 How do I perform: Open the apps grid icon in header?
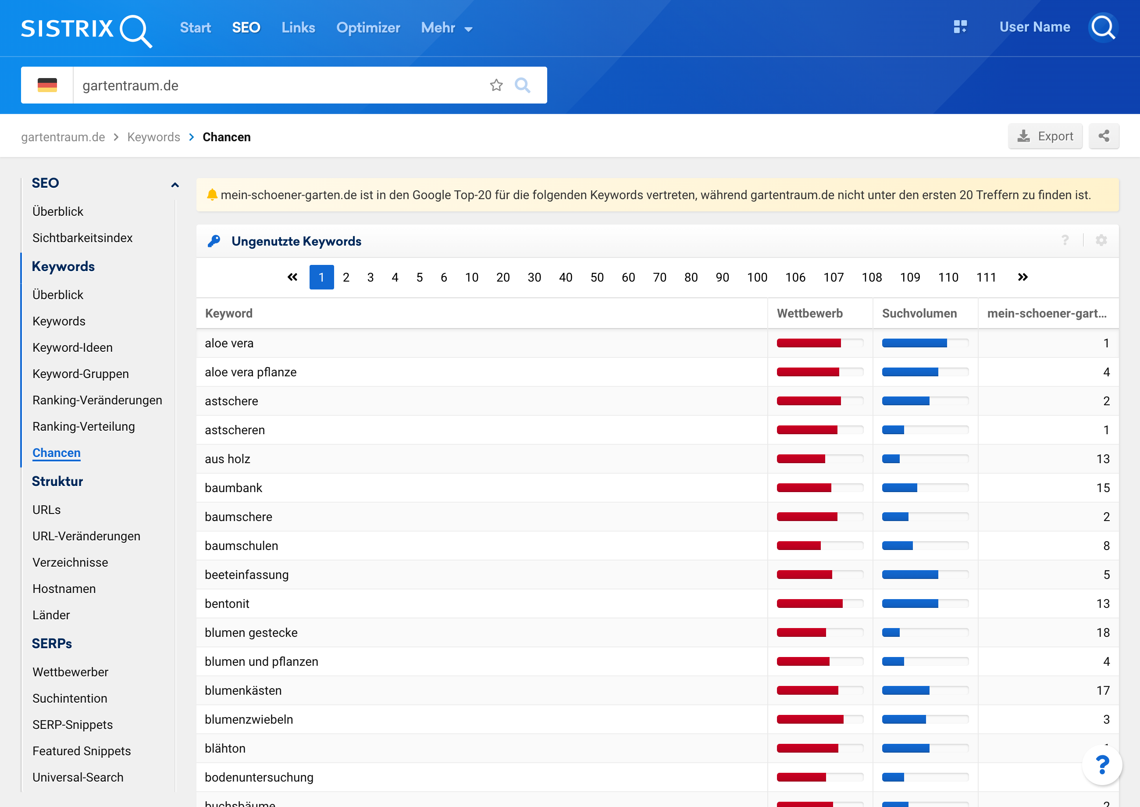(x=960, y=27)
